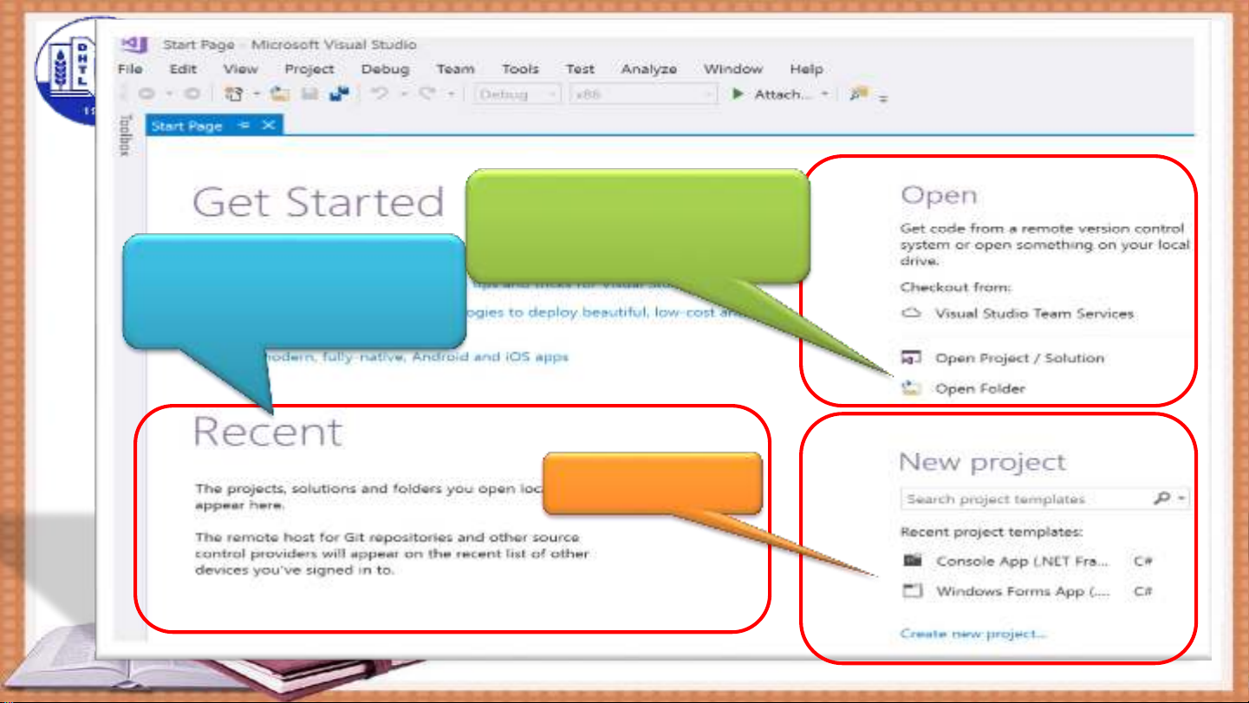Expand the Attach button dropdown arrow
This screenshot has width=1249, height=703.
point(825,94)
